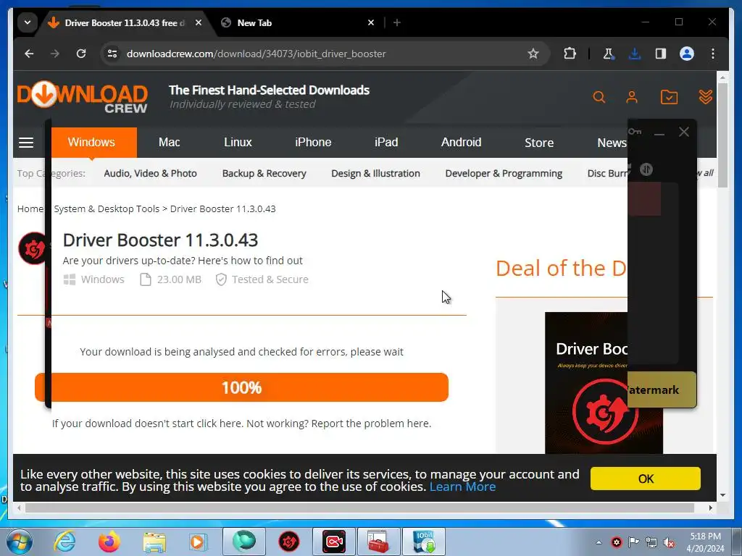Open the tab search dropdown arrow

(28, 22)
